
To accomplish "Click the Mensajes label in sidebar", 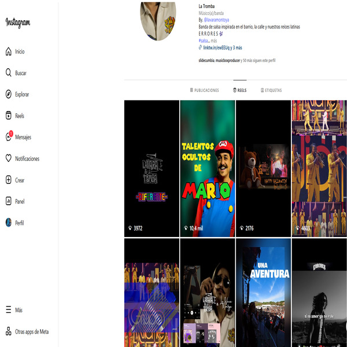I will click(x=23, y=137).
